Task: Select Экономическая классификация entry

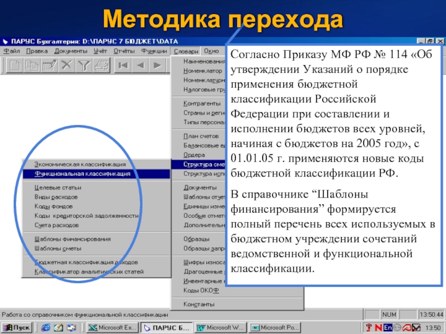Action: click(x=80, y=164)
